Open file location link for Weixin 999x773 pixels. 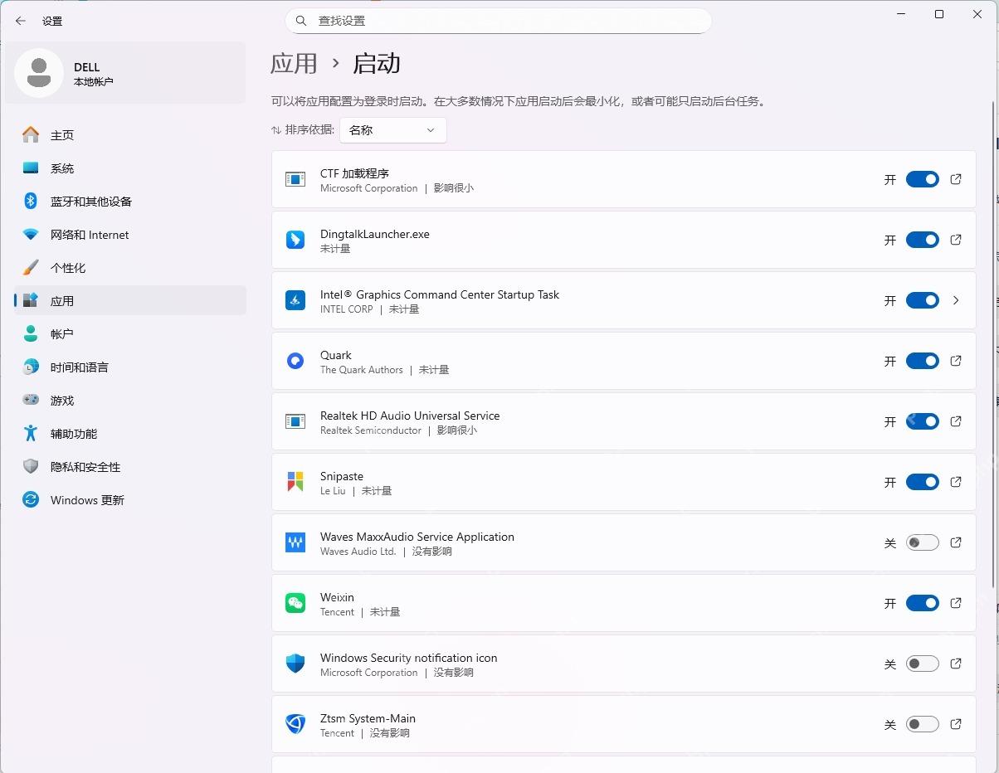pyautogui.click(x=956, y=603)
